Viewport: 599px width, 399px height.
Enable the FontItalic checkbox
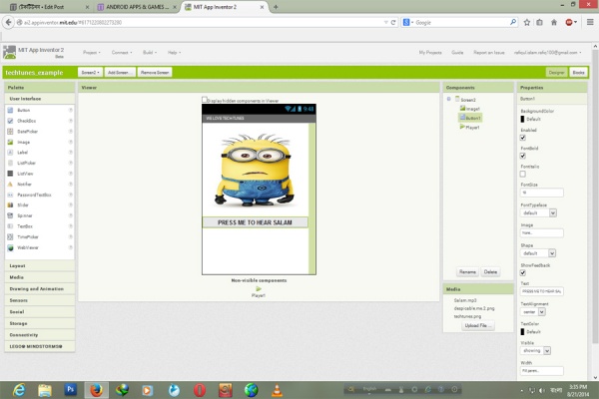[523, 174]
